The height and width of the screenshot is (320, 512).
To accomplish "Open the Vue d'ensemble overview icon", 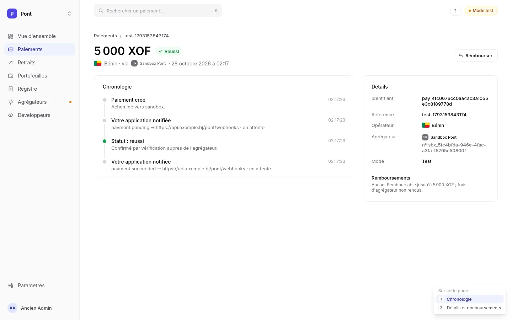I will (x=11, y=36).
